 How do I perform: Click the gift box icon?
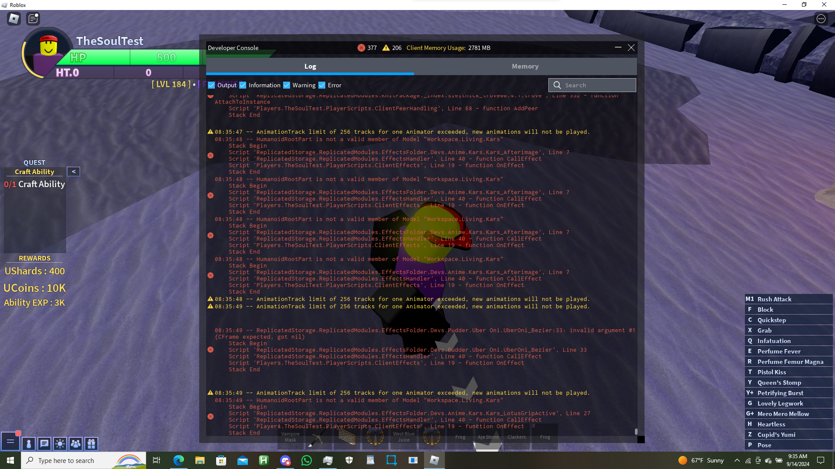pyautogui.click(x=91, y=443)
